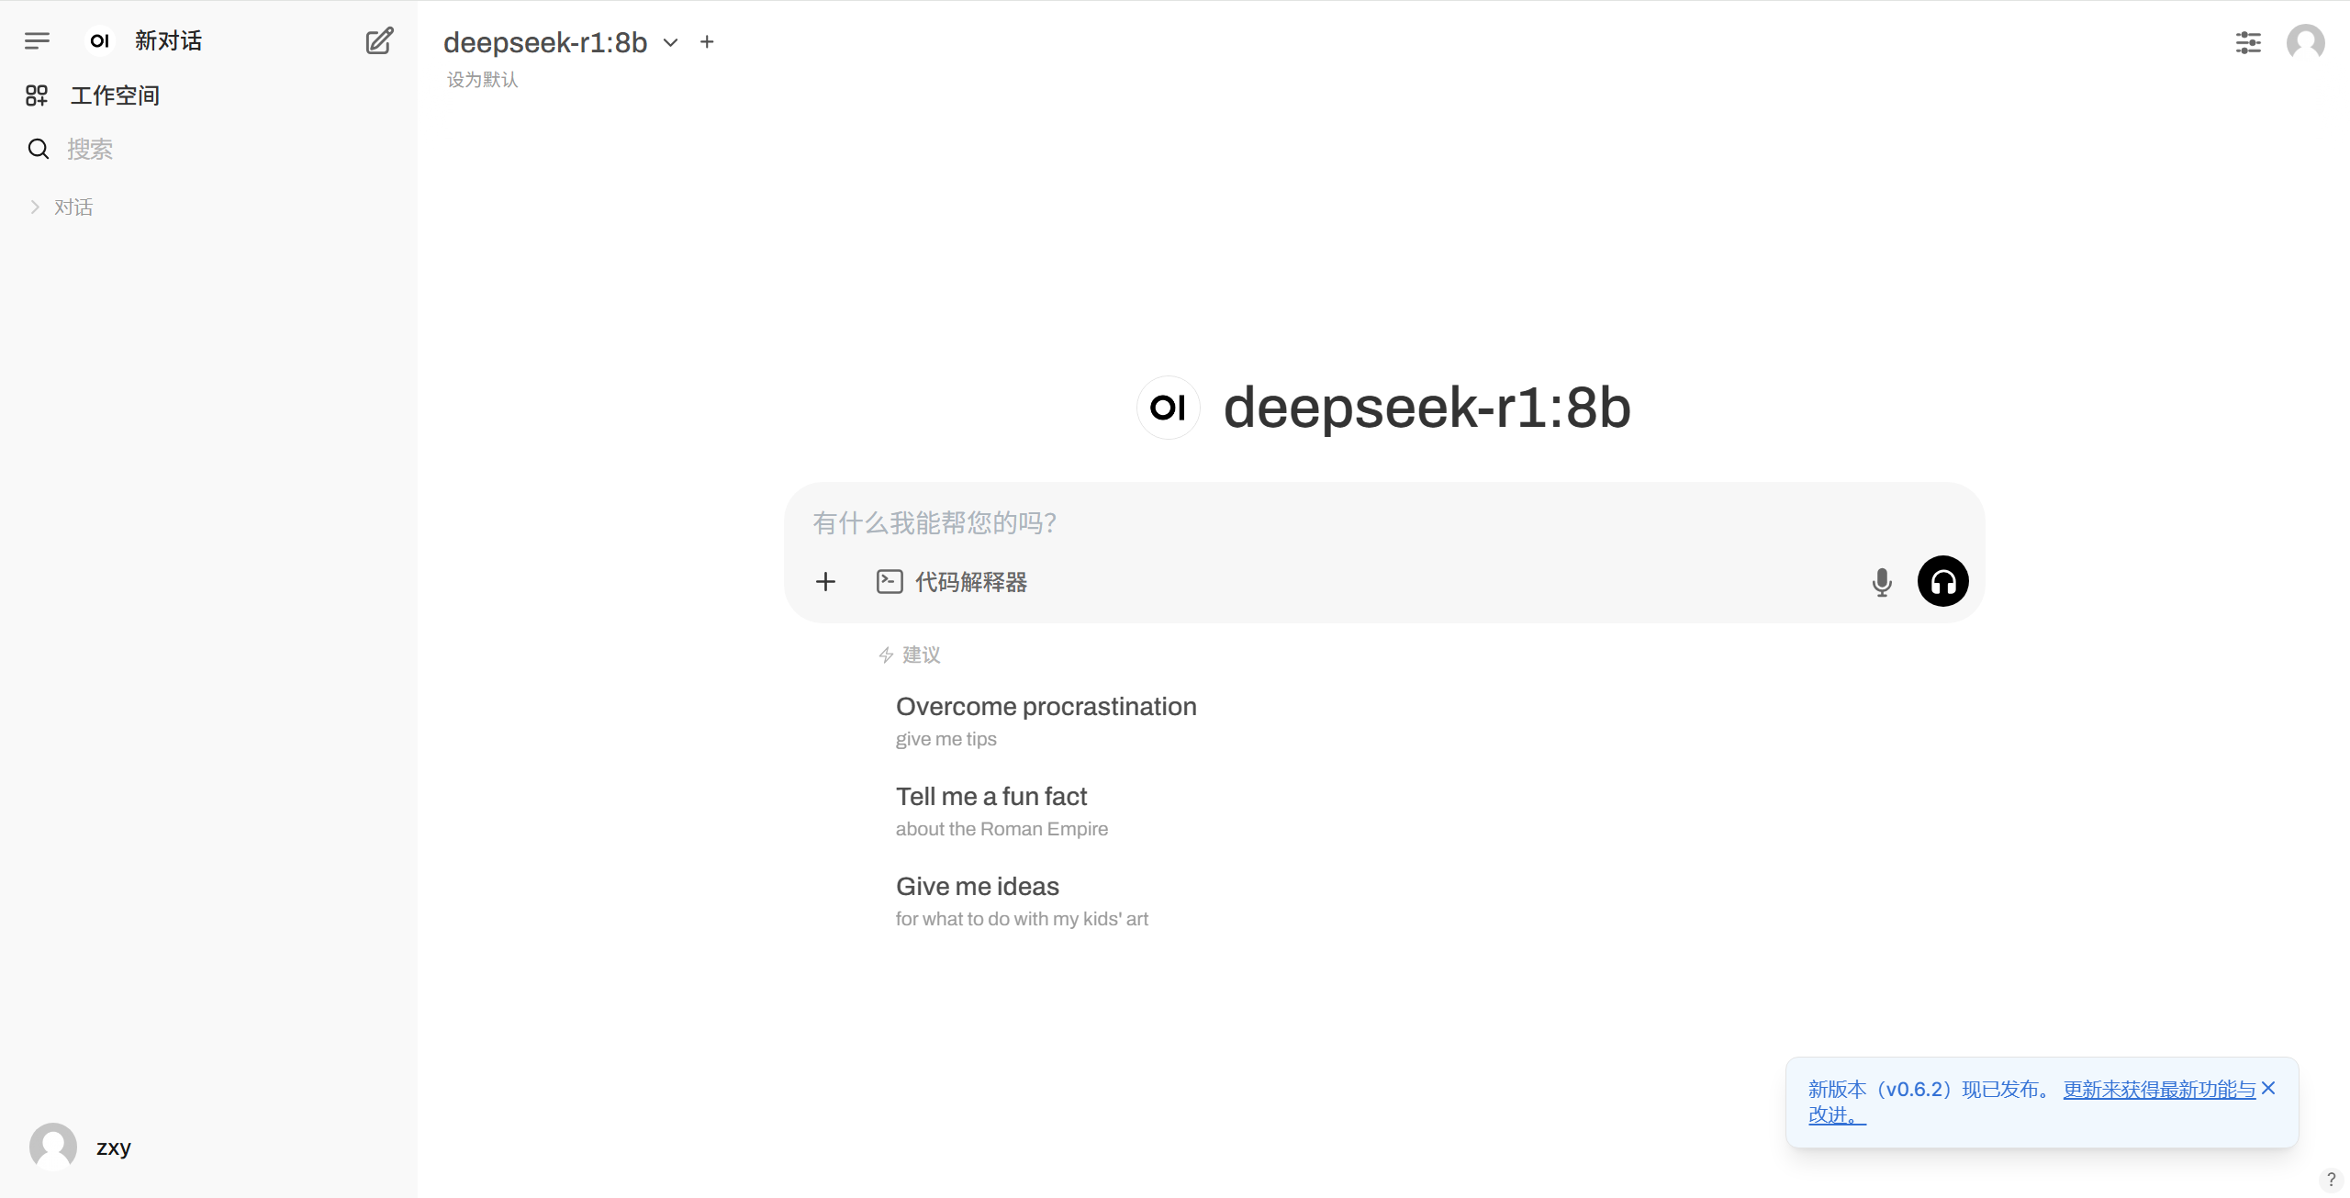Open the sidebar hamburger menu
The width and height of the screenshot is (2350, 1198).
click(38, 40)
